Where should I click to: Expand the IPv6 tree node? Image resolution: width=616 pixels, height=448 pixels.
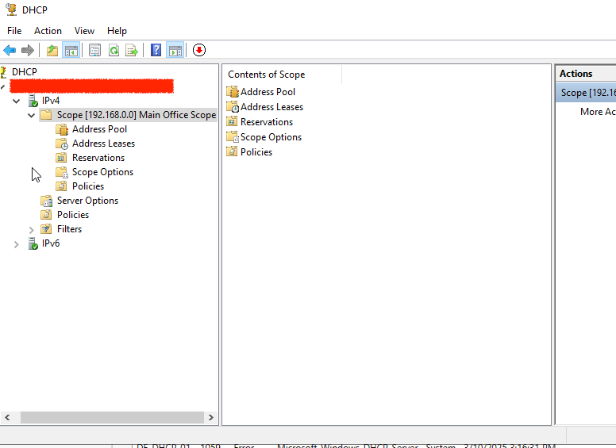pos(17,244)
